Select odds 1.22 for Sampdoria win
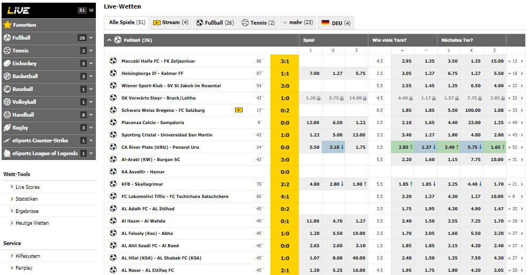Viewport: 528px width, 275px height. coord(356,123)
